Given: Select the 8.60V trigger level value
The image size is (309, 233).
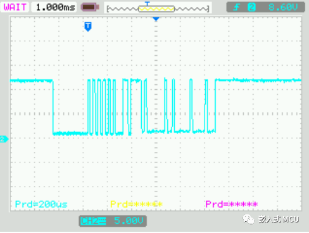Looking at the screenshot, I should click(x=283, y=7).
